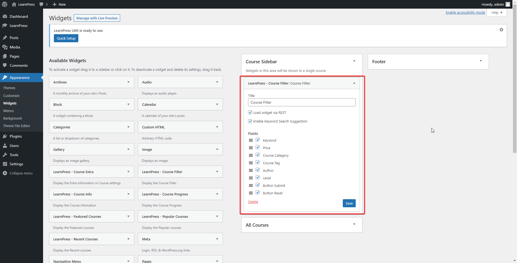
Task: Uncheck the Course Category checkbox
Action: tap(258, 155)
